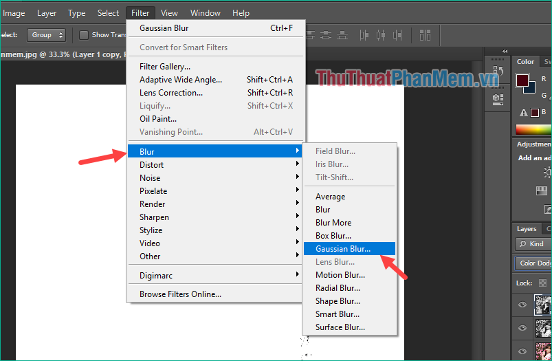552x361 pixels.
Task: Choose Smart Blur filter
Action: coord(349,314)
